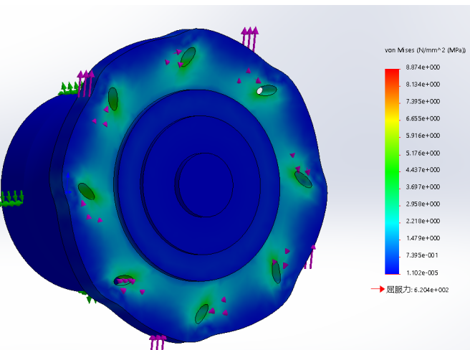Select the von Mises legend title
The height and width of the screenshot is (350, 470).
tap(425, 50)
